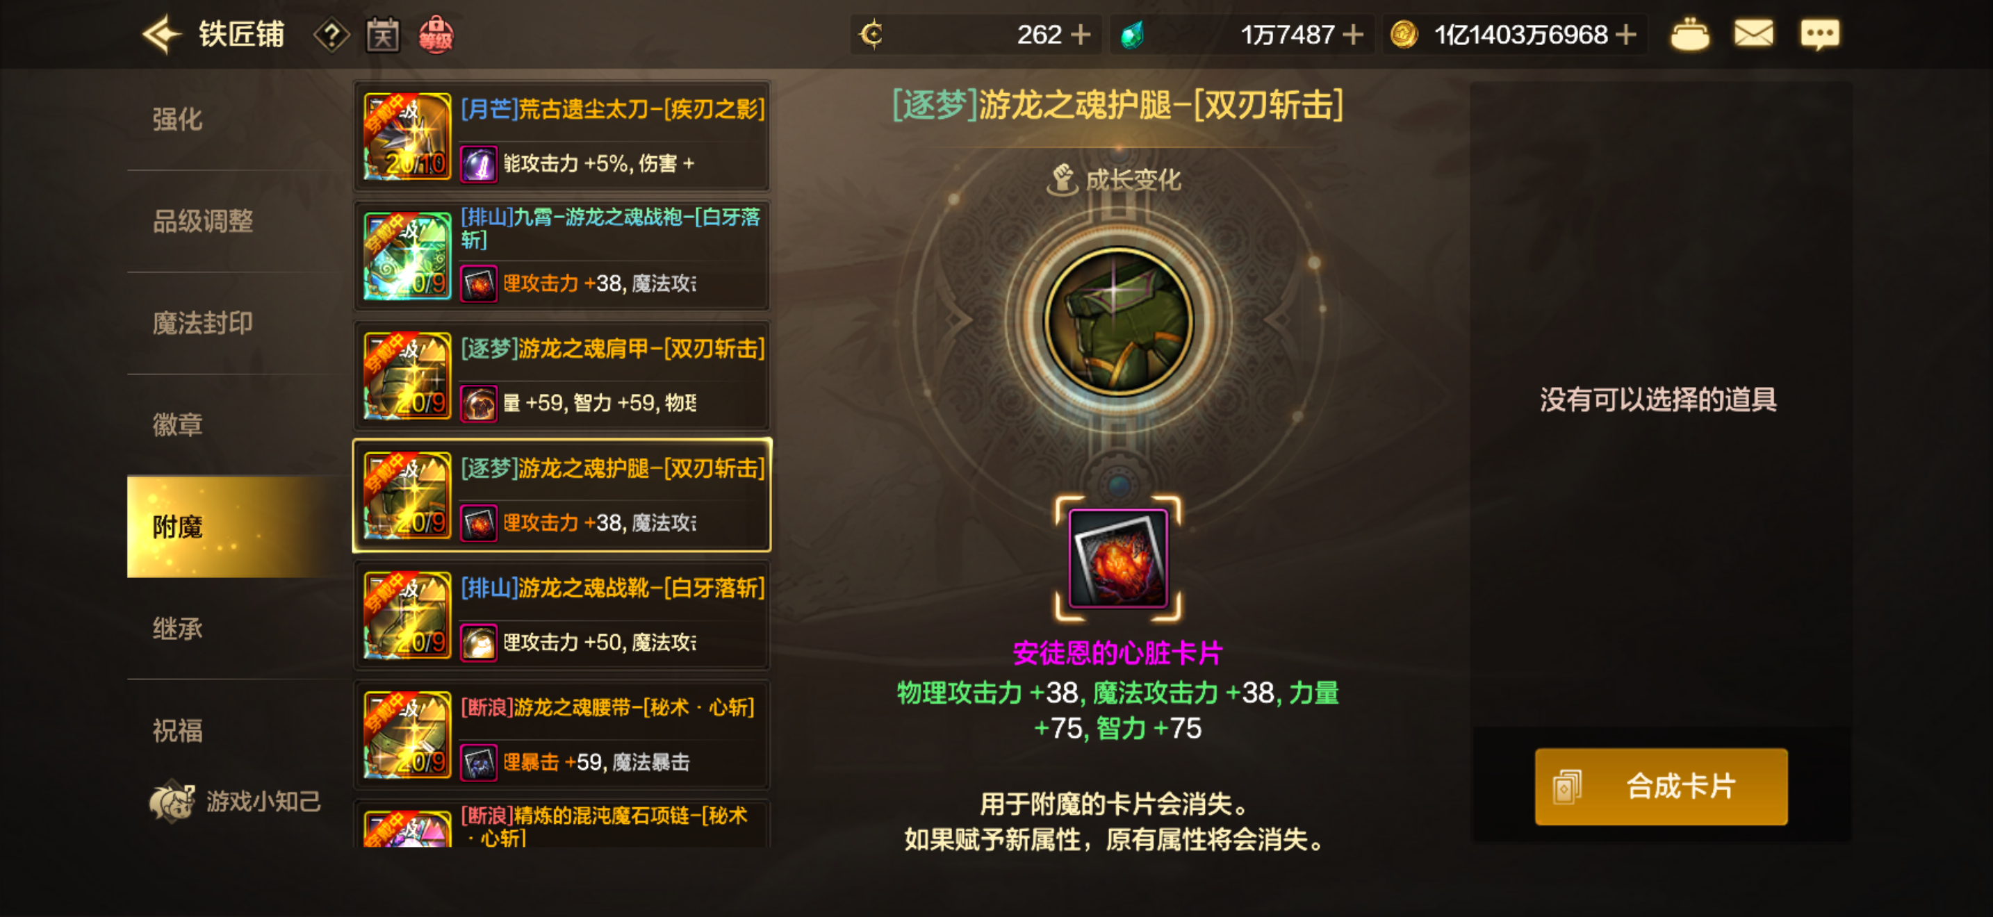1993x917 pixels.
Task: Select the 安徒恩的心脏卡片 card slot
Action: coord(1118,559)
